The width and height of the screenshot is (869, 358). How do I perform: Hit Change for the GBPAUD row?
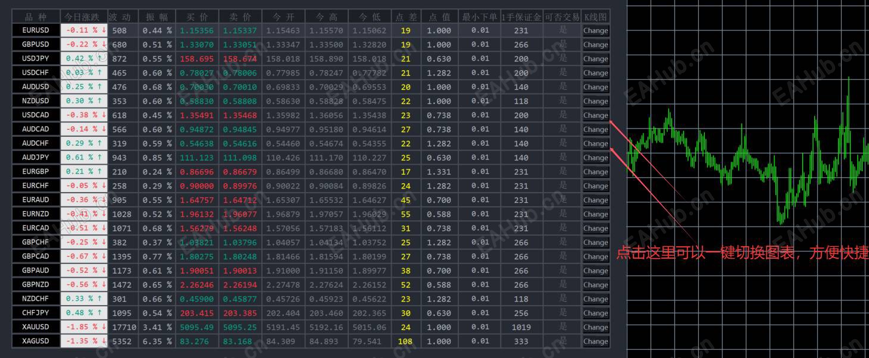[x=595, y=271]
